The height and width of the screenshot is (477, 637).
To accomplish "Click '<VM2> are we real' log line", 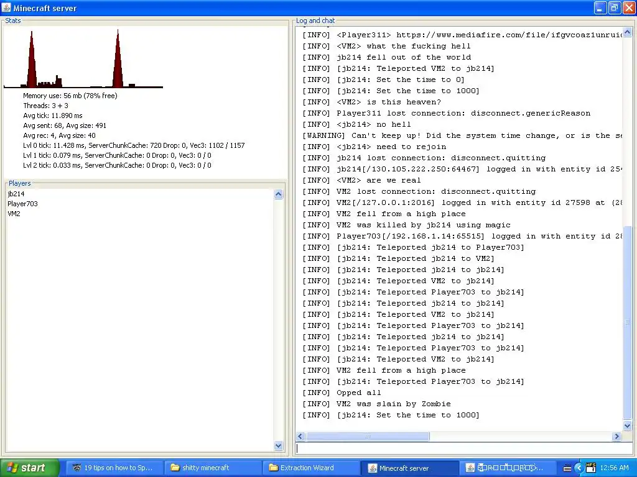I will click(x=361, y=180).
